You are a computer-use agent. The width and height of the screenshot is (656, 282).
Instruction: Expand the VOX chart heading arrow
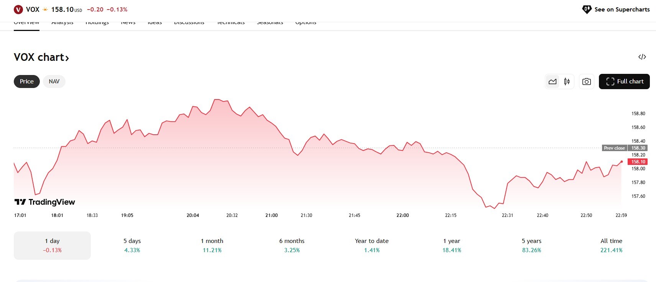pos(67,58)
